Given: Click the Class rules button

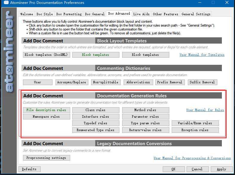Looking at the screenshot, I should pyautogui.click(x=96, y=110).
